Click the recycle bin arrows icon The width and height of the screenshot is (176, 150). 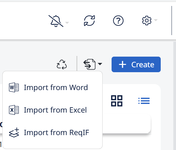coord(62,65)
